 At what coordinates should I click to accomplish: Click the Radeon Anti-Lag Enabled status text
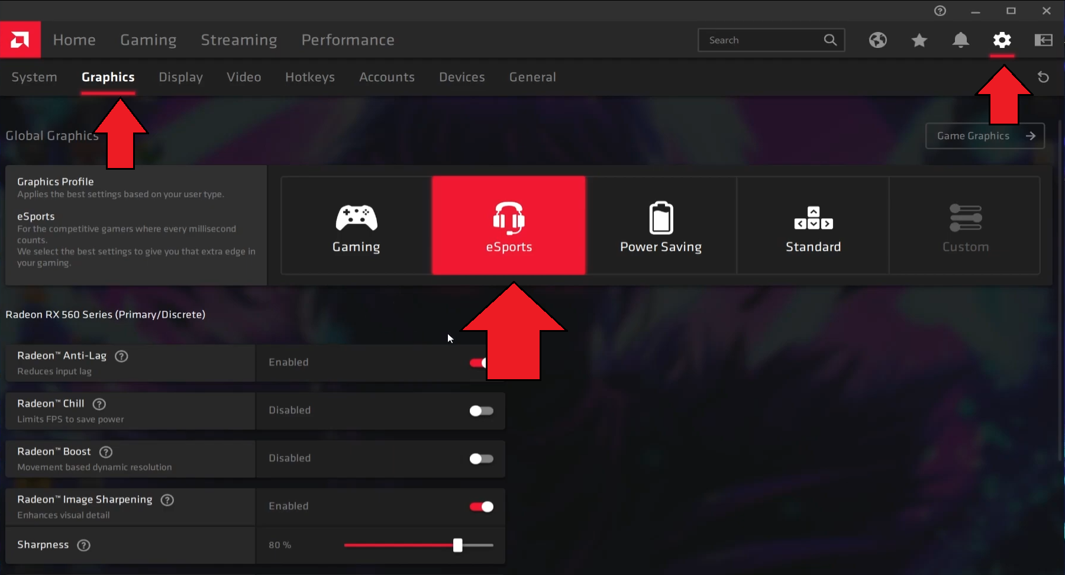click(289, 362)
